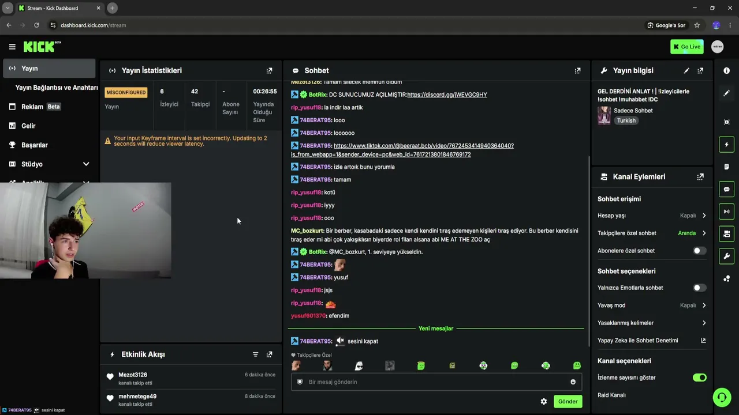Viewport: 739px width, 415px height.
Task: Click the focus-frame icon in right sidebar
Action: 726,122
